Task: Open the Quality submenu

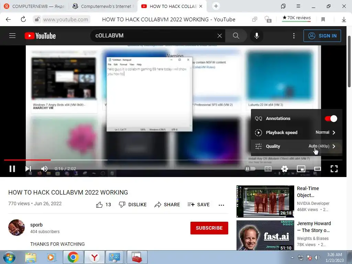Action: 297,146
